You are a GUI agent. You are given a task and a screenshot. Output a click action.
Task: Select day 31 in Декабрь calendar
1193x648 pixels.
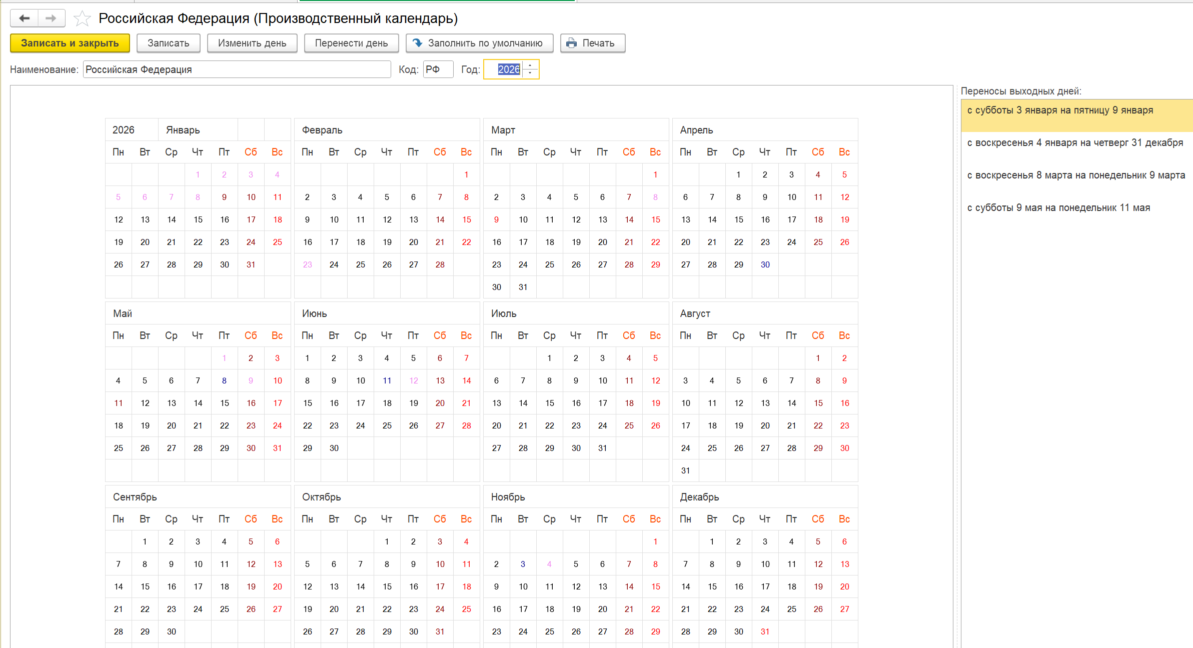(765, 631)
